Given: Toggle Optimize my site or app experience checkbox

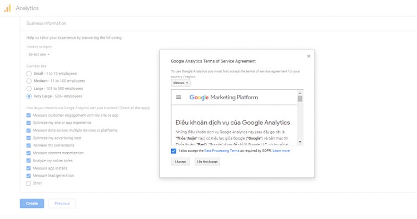Looking at the screenshot, I should [x=28, y=123].
